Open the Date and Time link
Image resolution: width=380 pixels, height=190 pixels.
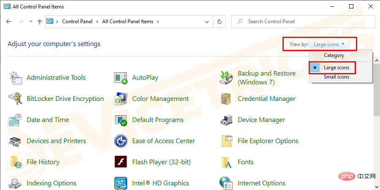pos(48,120)
